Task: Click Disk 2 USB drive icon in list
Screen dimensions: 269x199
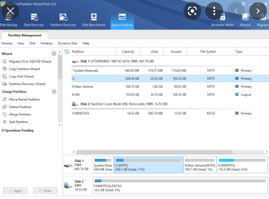Action: pos(76,104)
